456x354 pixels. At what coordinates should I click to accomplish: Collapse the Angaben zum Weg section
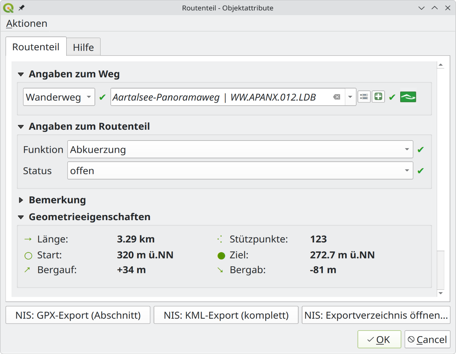pyautogui.click(x=21, y=75)
